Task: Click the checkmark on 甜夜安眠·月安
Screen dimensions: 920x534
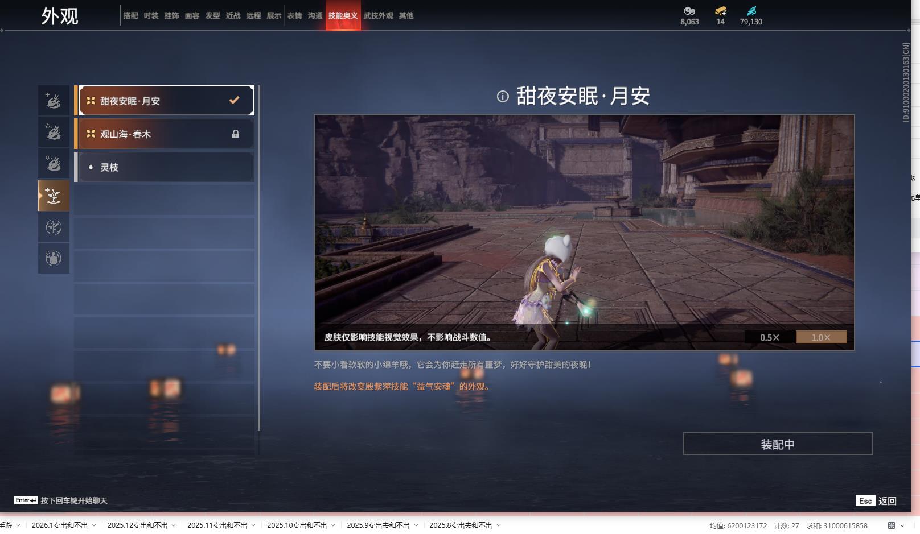Action: click(x=234, y=101)
